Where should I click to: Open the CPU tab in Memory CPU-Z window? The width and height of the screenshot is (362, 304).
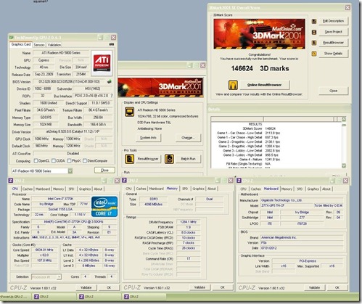coord(128,189)
